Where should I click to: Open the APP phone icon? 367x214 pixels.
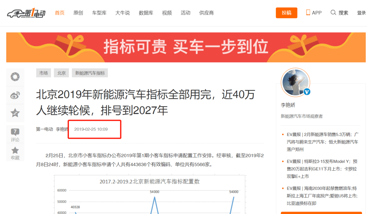tap(308, 13)
